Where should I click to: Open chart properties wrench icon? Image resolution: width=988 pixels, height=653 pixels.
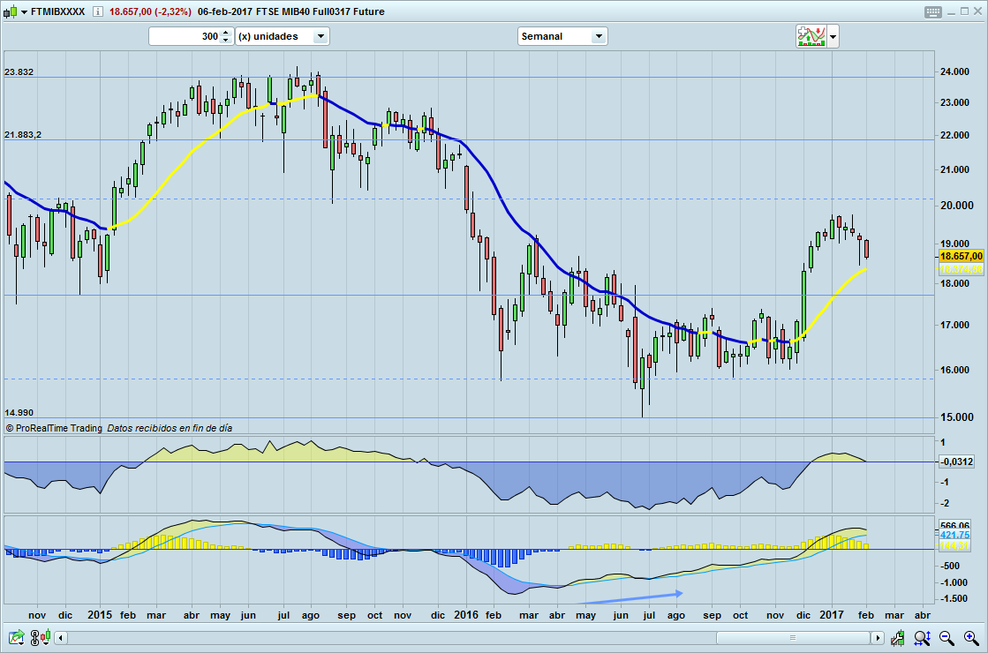pos(898,637)
